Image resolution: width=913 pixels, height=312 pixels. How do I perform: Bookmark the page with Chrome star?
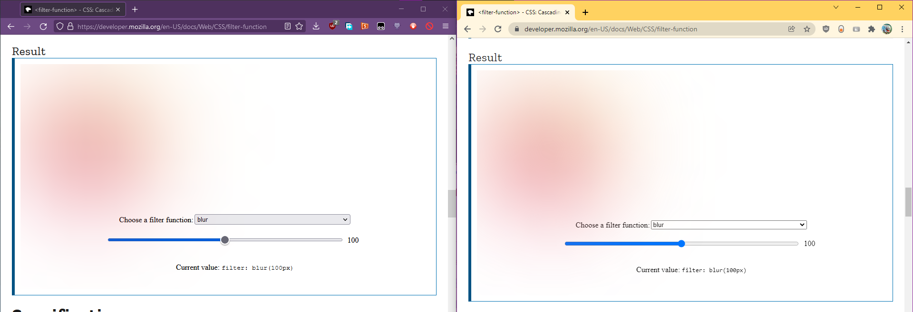[x=807, y=29]
